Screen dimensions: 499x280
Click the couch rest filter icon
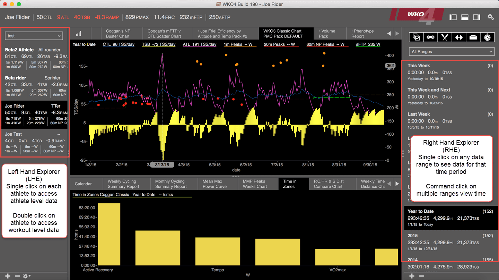tap(473, 37)
